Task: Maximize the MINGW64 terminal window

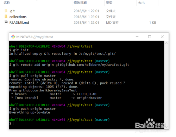Action: pyautogui.click(x=150, y=37)
